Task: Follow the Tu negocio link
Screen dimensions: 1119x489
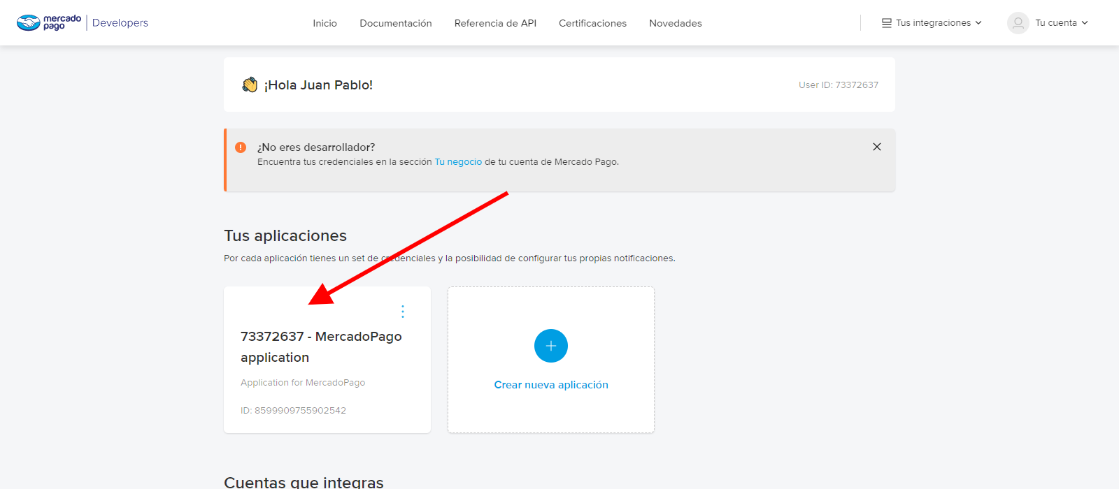Action: point(458,162)
